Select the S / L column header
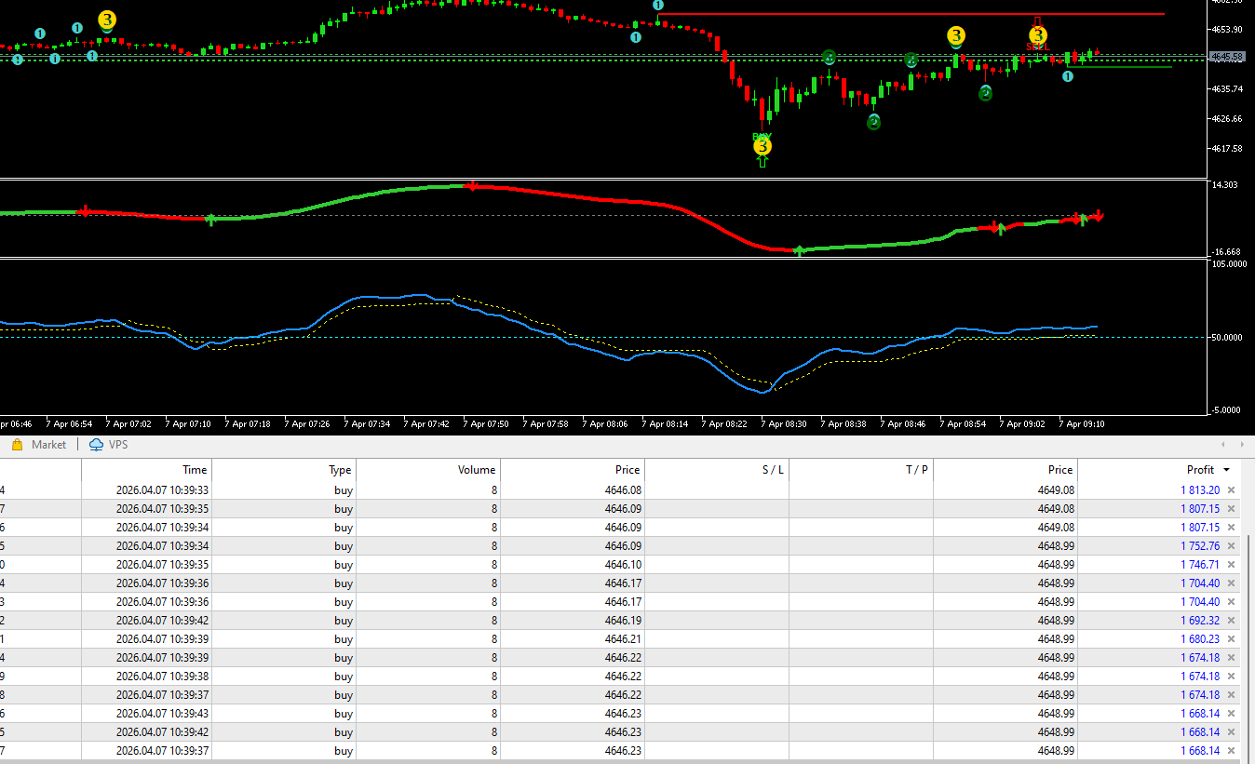This screenshot has height=764, width=1255. point(772,470)
